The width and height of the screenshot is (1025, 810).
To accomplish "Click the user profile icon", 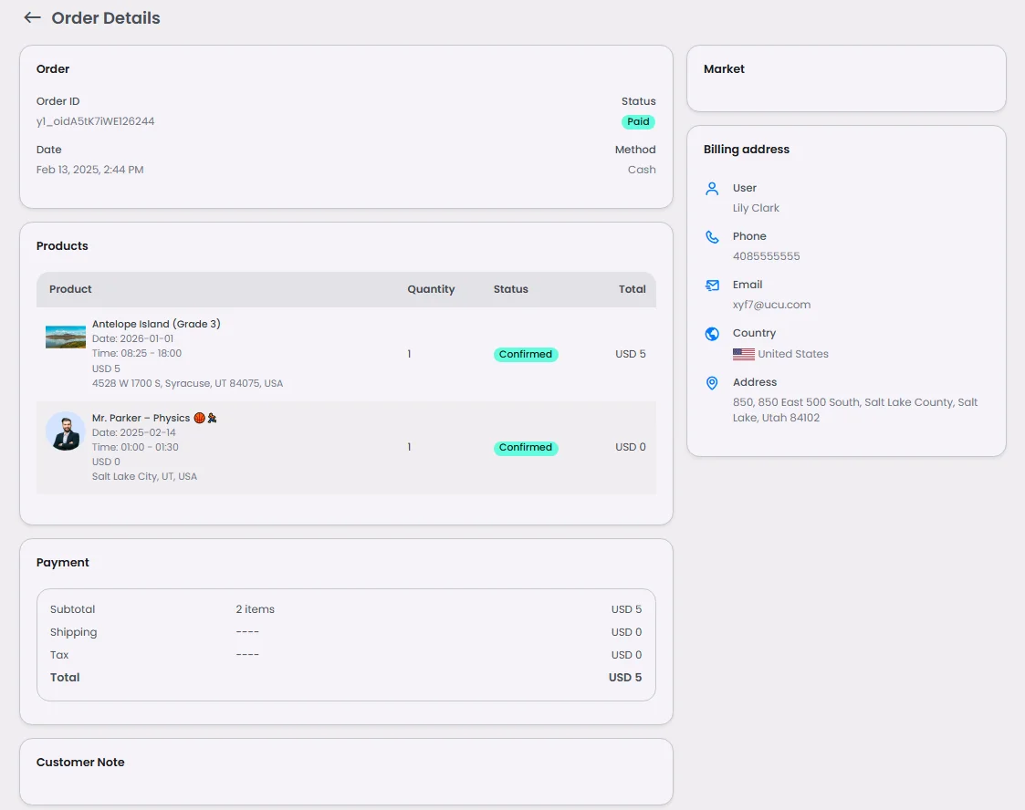I will pyautogui.click(x=712, y=189).
